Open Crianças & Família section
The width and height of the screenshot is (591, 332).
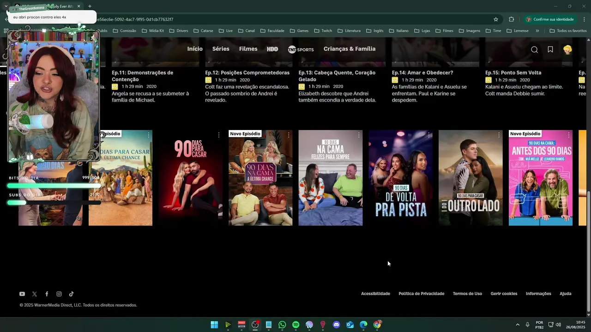pos(350,49)
